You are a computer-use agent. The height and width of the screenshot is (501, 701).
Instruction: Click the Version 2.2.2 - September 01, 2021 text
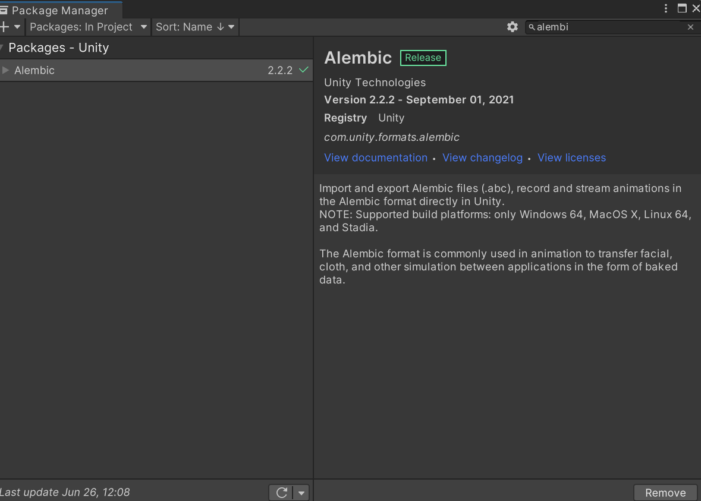419,100
